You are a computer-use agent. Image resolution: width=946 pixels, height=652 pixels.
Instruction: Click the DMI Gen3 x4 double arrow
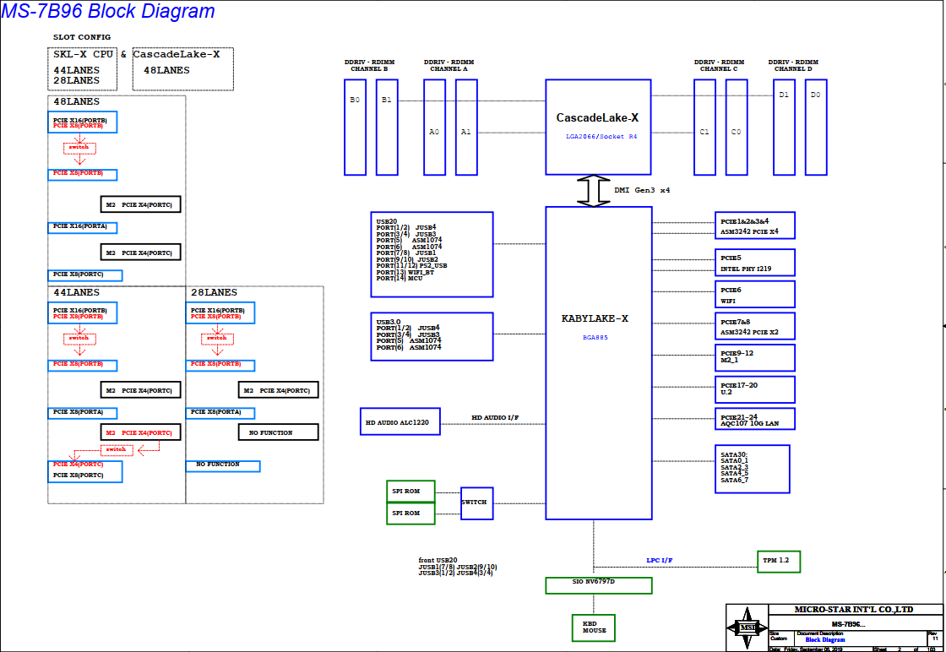(x=594, y=191)
